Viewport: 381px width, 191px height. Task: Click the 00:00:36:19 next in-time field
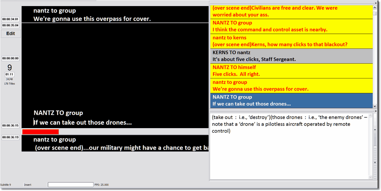click(x=11, y=138)
